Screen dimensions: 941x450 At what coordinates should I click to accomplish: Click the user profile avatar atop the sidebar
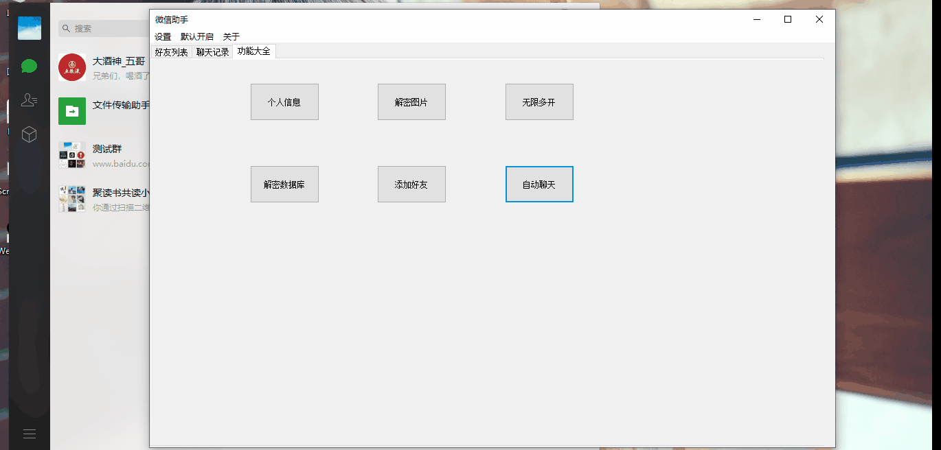tap(29, 28)
